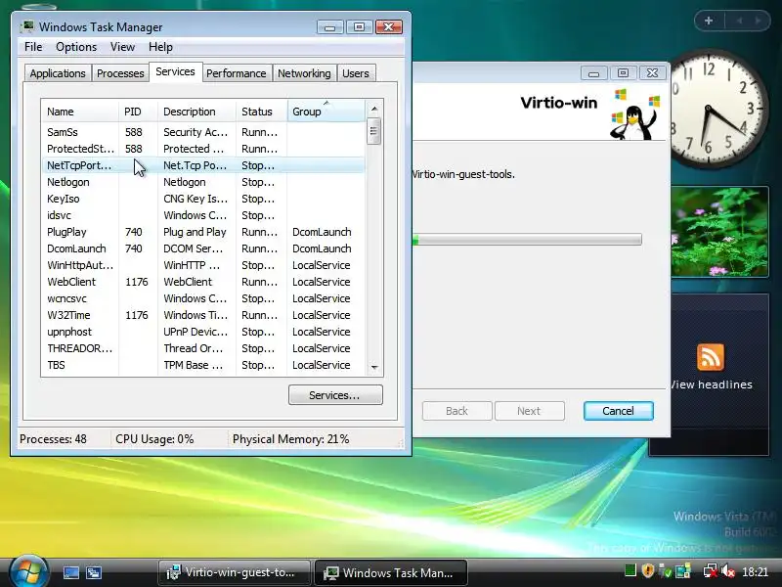Image resolution: width=782 pixels, height=587 pixels.
Task: Click the Processes: 48 status entry
Action: coord(53,439)
